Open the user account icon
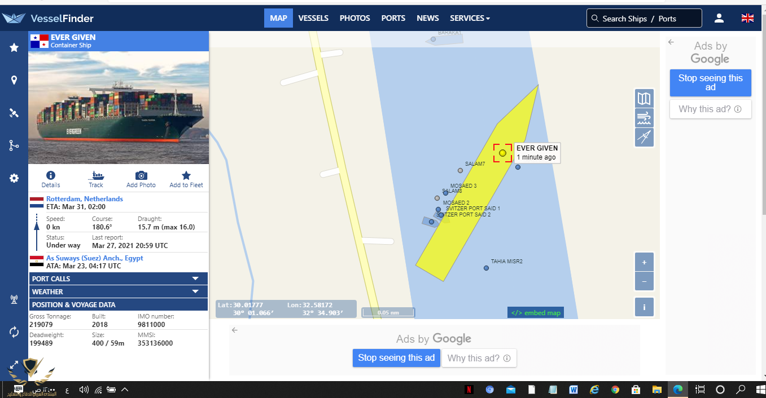The height and width of the screenshot is (398, 766). click(x=719, y=18)
